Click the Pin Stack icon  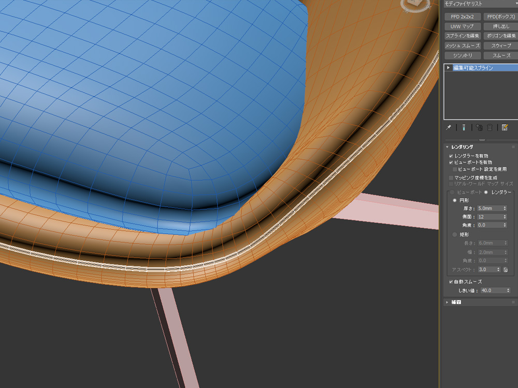coord(448,127)
